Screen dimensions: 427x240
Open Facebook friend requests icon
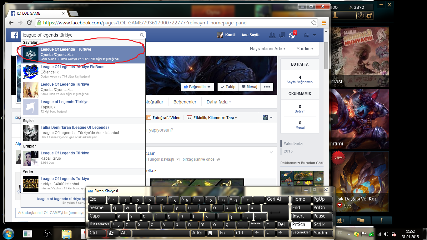272,35
